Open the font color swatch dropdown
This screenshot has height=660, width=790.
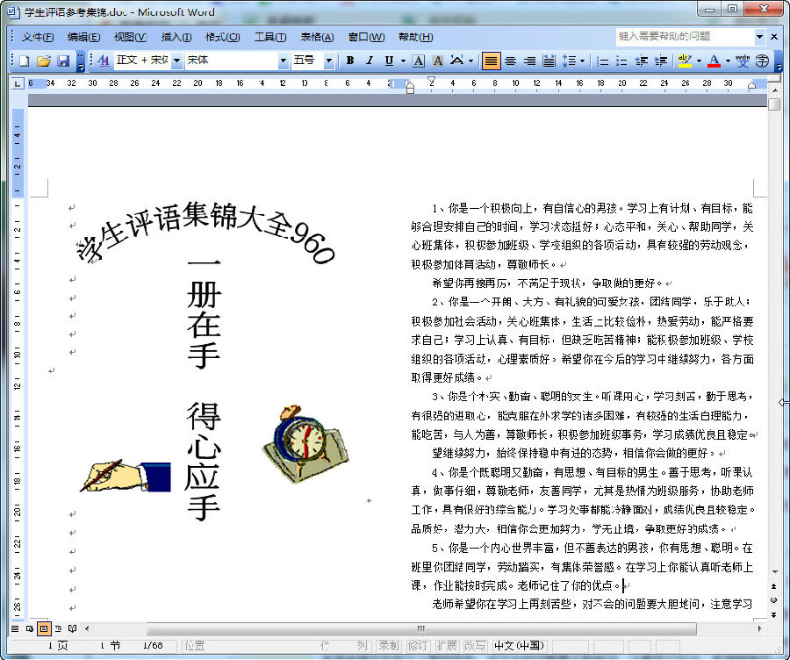click(727, 61)
